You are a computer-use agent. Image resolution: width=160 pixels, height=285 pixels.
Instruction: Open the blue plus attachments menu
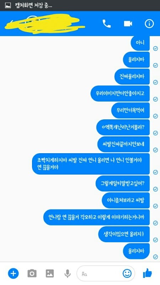pos(13,273)
